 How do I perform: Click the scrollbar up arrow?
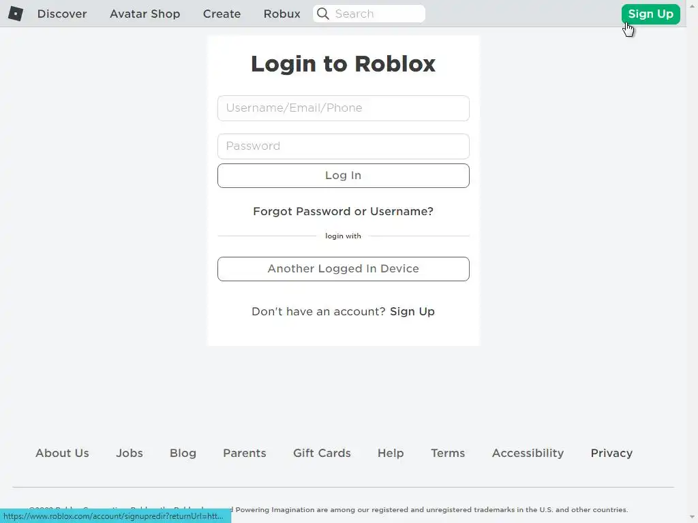tap(693, 5)
